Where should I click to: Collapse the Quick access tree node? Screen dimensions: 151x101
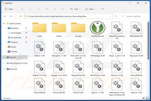[x=4, y=23]
